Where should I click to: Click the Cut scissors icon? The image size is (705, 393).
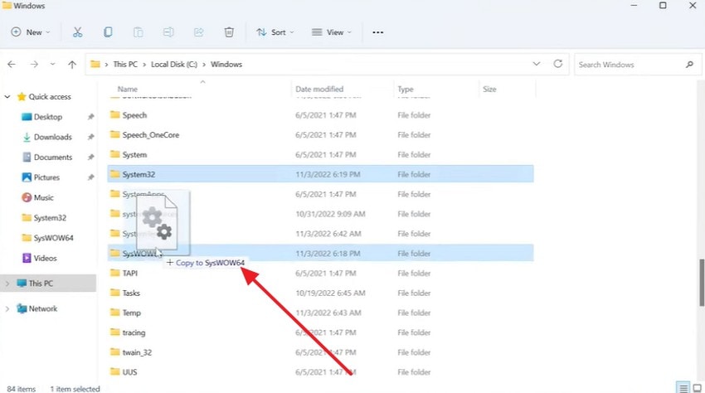coord(77,32)
